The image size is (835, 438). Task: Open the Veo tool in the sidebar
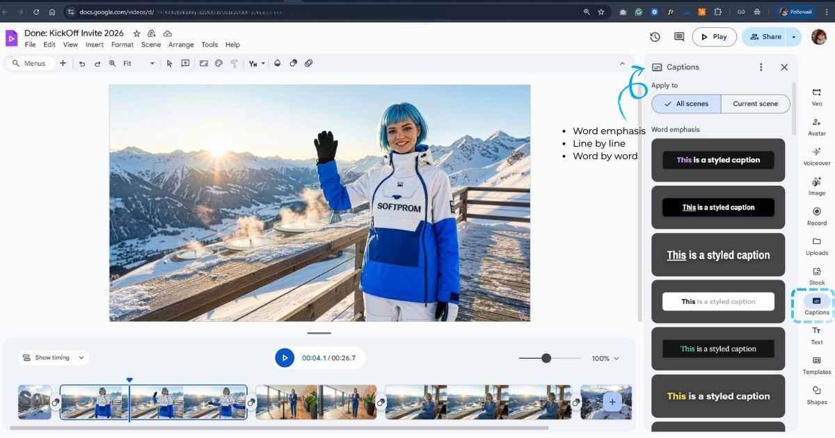pyautogui.click(x=816, y=96)
